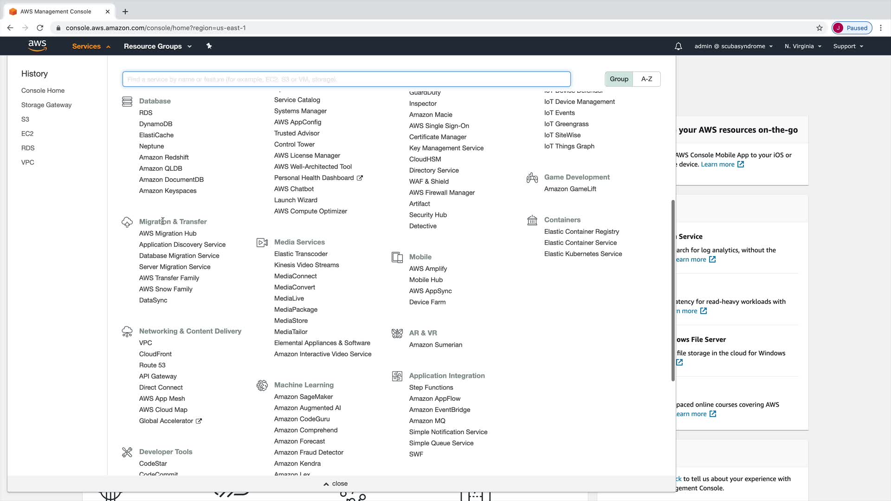Open the notifications bell icon
Viewport: 891px width, 501px height.
(678, 46)
